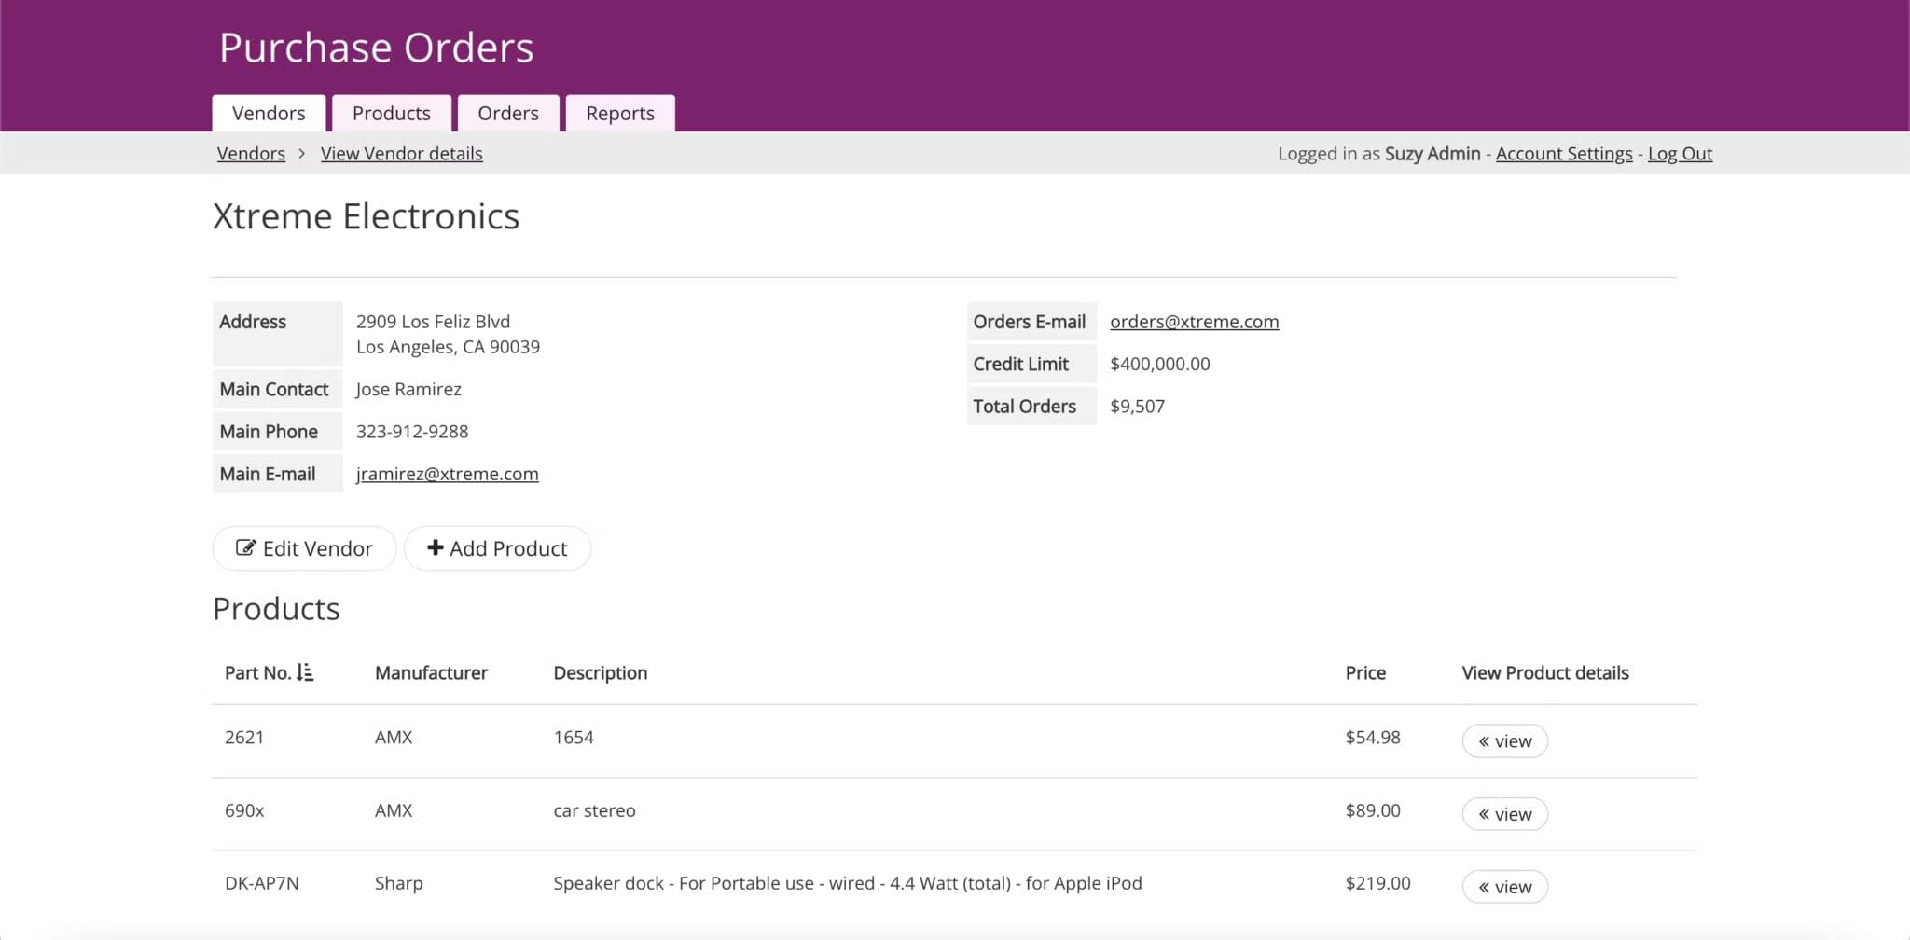The width and height of the screenshot is (1910, 940).
Task: Click the chevron icon on view for part 2621
Action: point(1486,740)
